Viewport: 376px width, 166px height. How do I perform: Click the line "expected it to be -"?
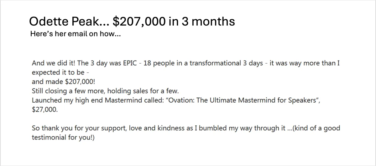pos(60,73)
